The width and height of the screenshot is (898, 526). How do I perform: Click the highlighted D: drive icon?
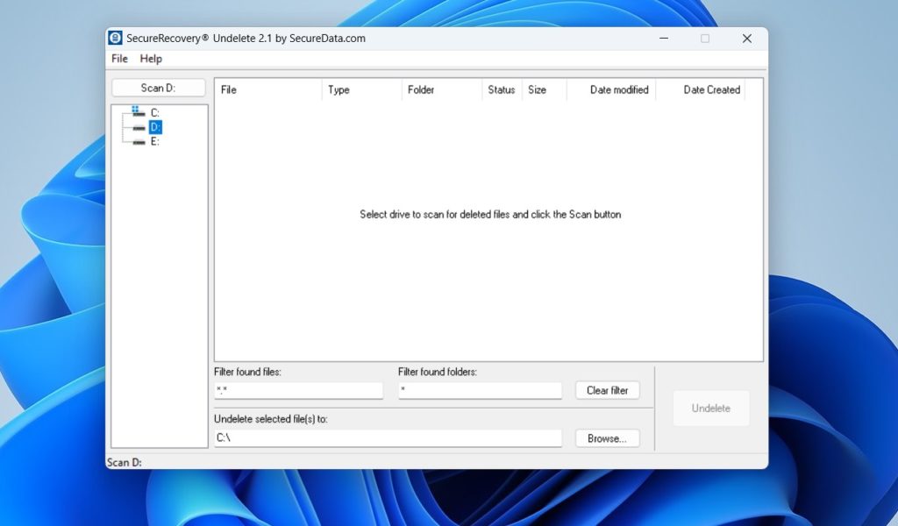(x=154, y=126)
